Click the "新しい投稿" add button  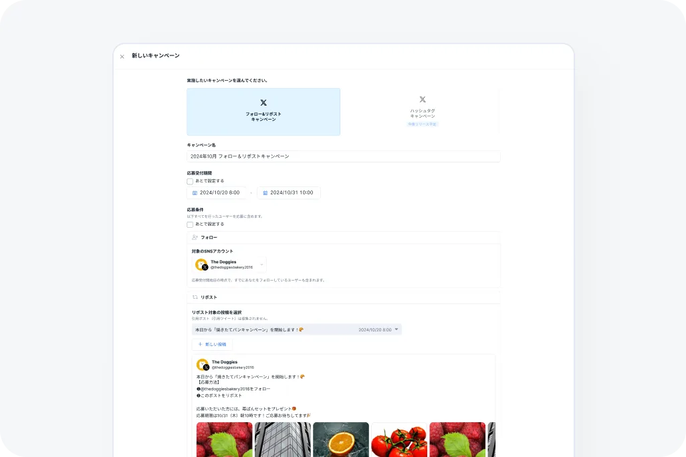coord(212,345)
